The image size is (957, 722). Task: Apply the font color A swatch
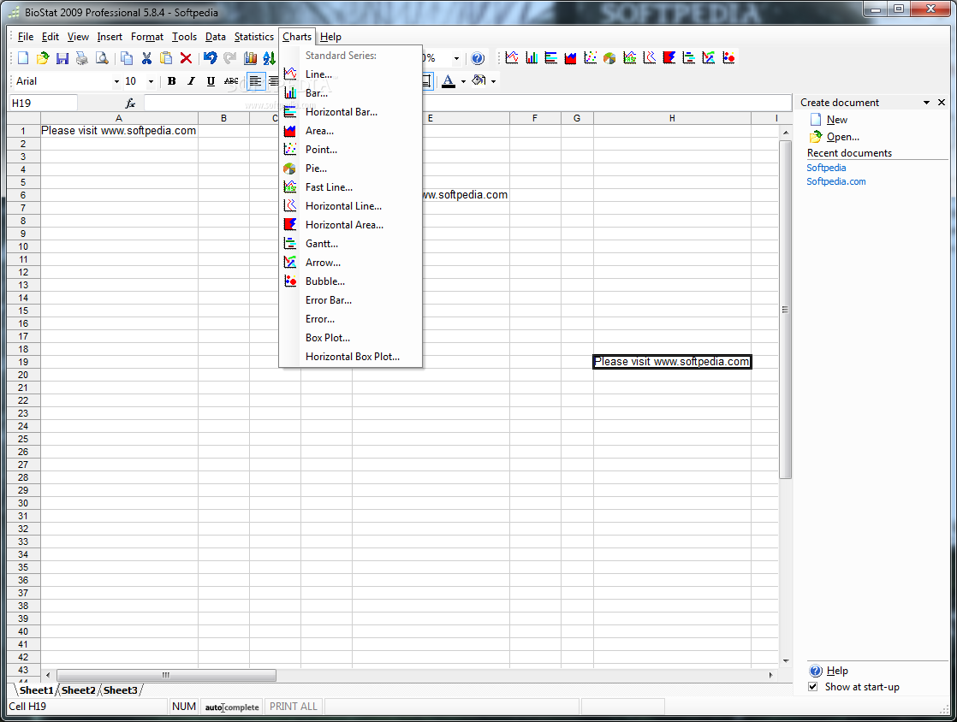pos(449,81)
